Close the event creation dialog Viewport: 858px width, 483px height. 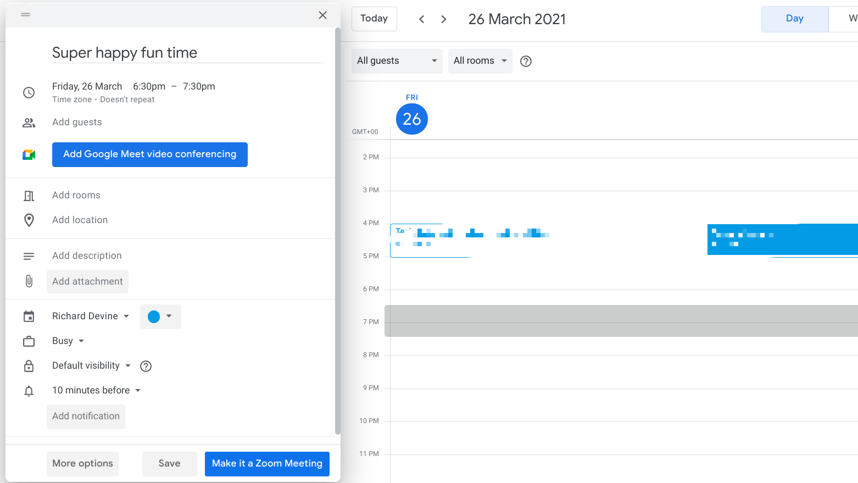[x=322, y=15]
